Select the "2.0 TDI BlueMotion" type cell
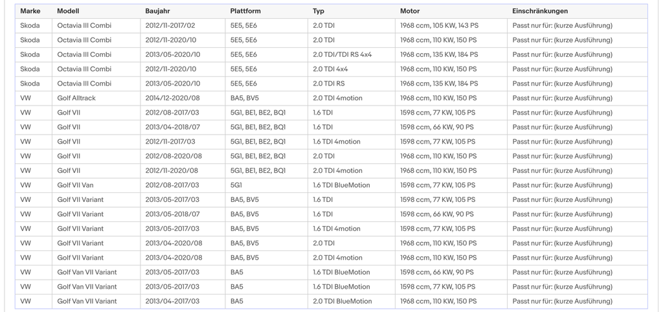Viewport: 663px width, 312px height. [343, 301]
